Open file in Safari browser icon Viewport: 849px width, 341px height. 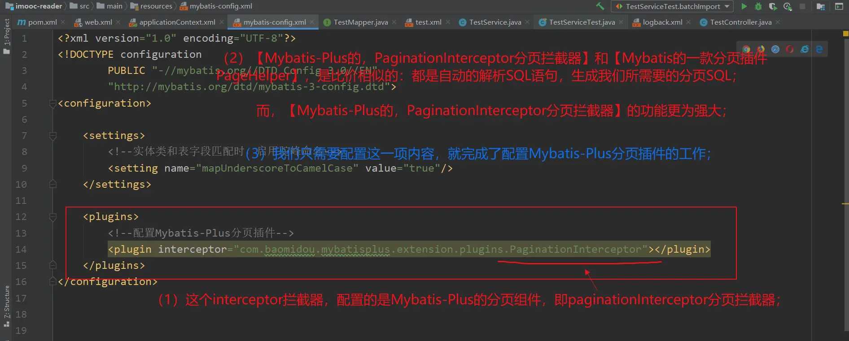pyautogui.click(x=775, y=49)
